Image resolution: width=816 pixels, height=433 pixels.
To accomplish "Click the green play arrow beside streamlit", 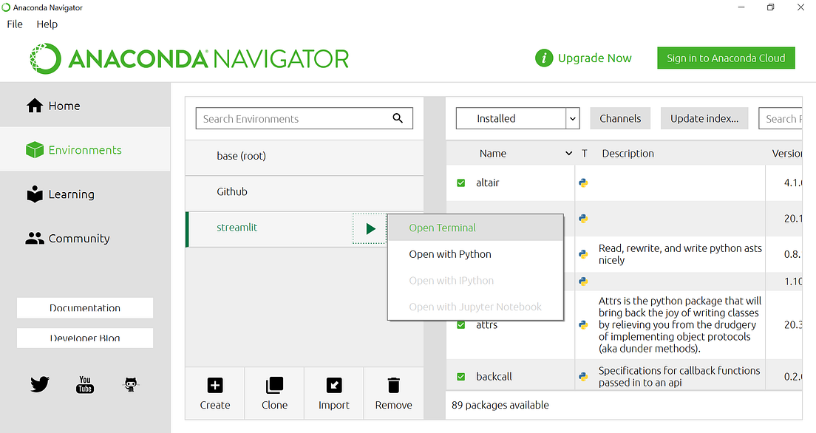I will pyautogui.click(x=370, y=228).
